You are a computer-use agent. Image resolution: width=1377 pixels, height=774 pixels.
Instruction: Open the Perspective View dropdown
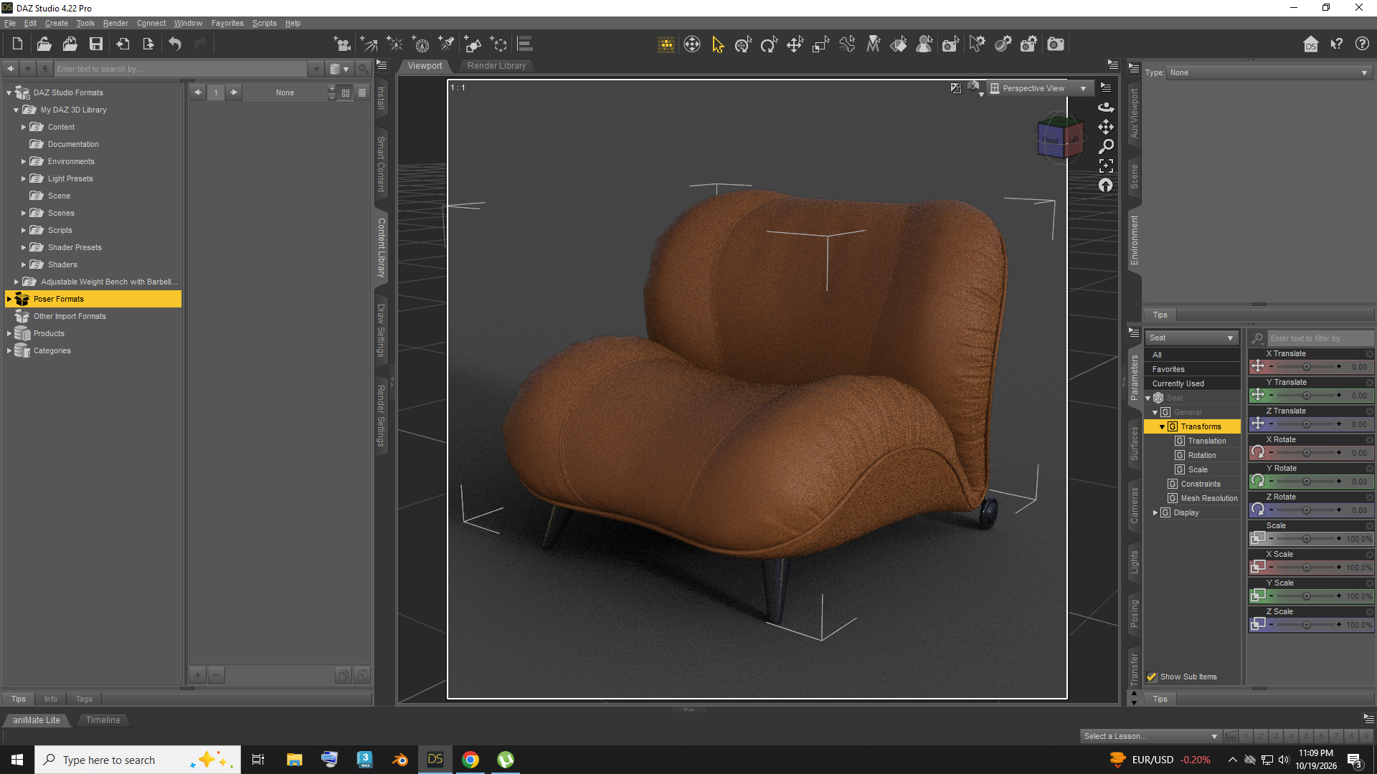(x=1040, y=88)
